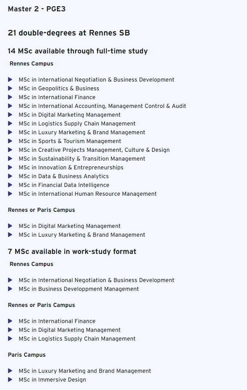Click the arrow icon before MSc in Business Developpment Management
Screen dimensions: 247x390
(10, 289)
